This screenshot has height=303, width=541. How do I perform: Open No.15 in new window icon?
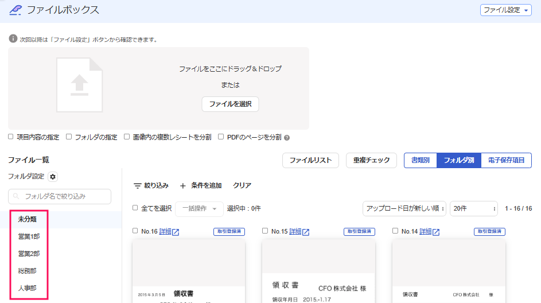click(306, 232)
